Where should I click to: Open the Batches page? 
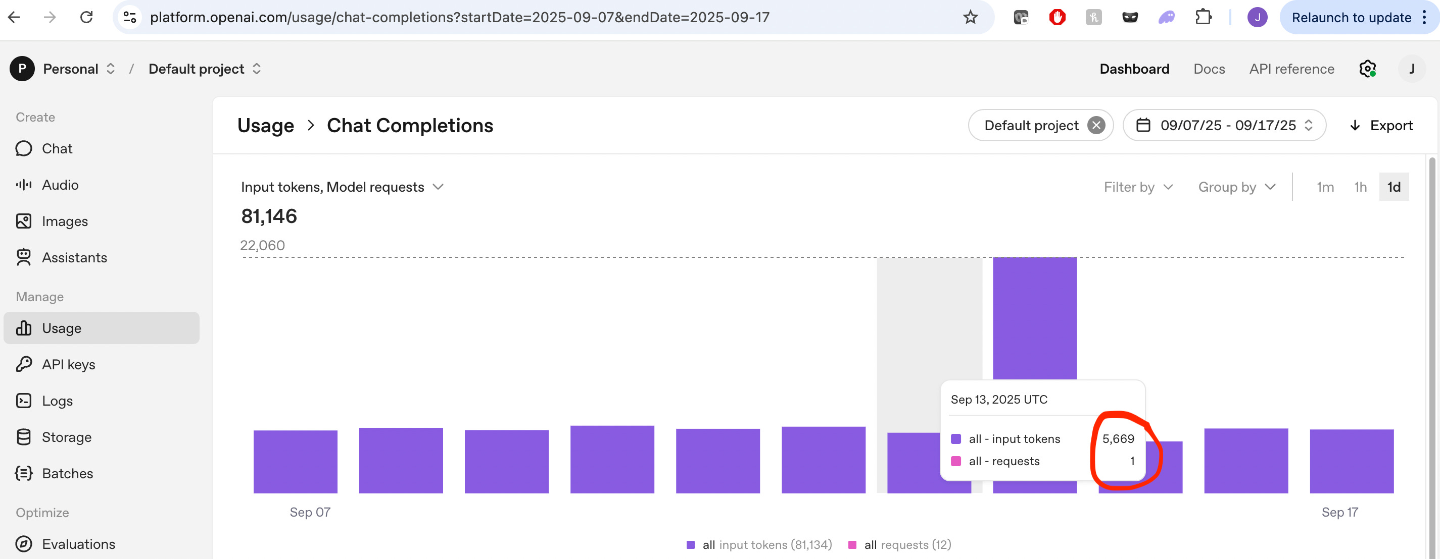tap(67, 474)
